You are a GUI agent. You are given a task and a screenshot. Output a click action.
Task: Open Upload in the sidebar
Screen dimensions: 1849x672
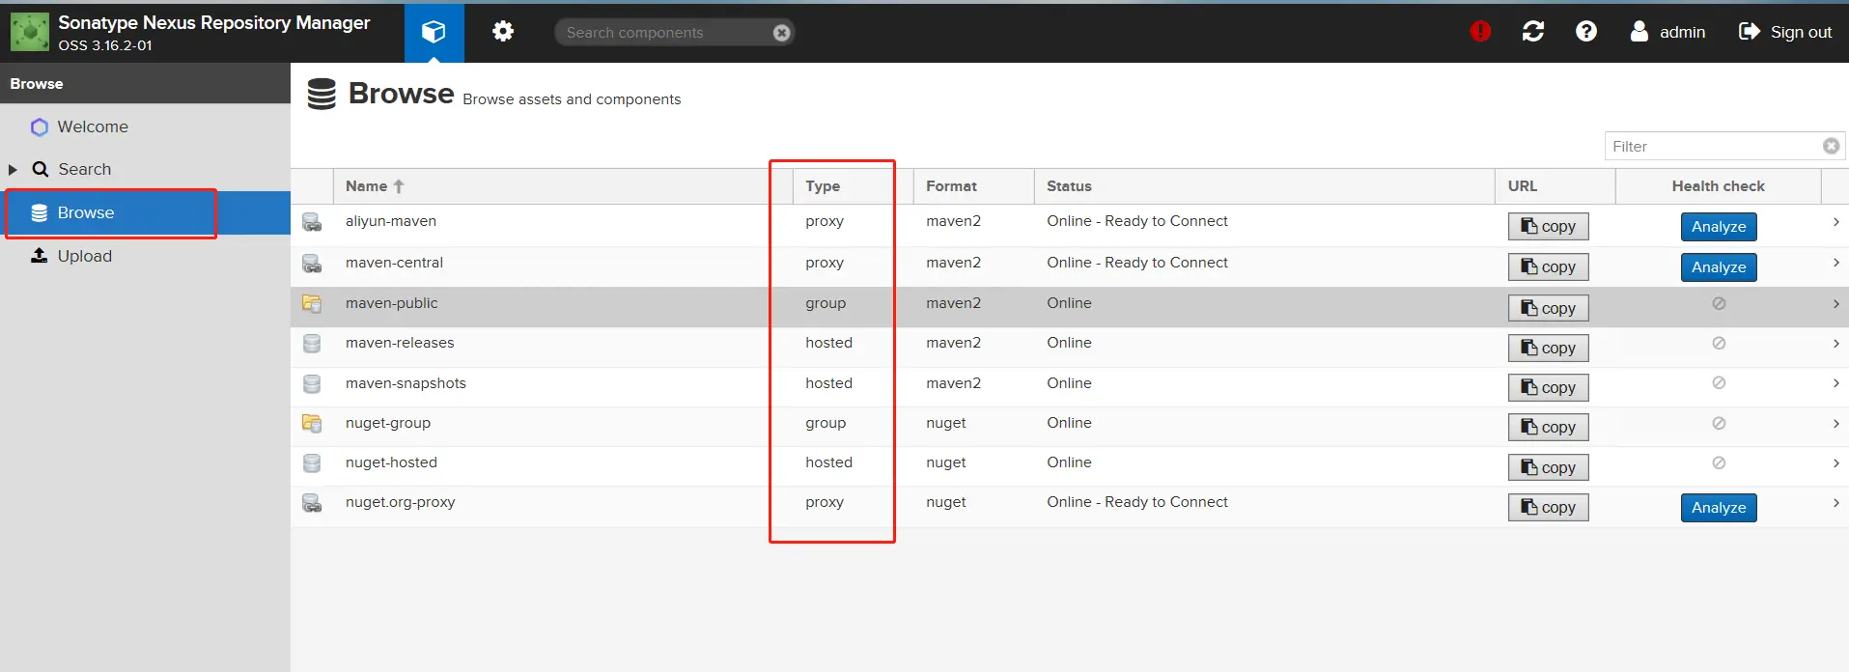click(x=85, y=256)
